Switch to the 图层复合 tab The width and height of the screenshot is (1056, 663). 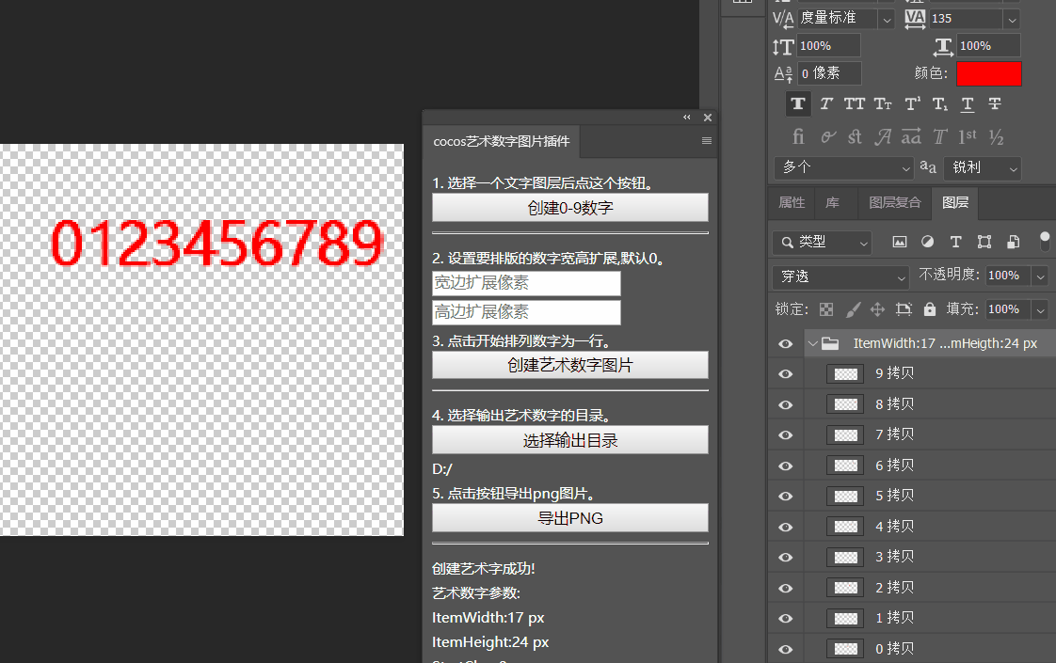tap(895, 202)
